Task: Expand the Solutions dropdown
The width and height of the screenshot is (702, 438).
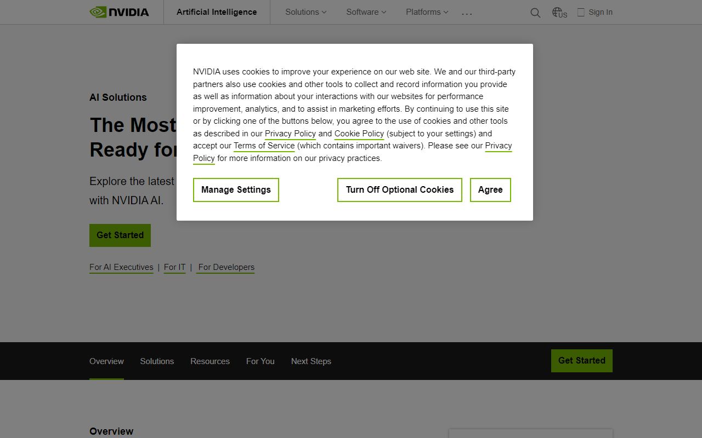Action: click(305, 11)
